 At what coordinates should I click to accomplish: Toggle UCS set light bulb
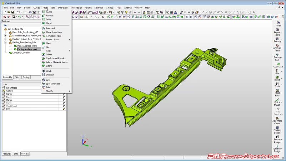coord(64,109)
